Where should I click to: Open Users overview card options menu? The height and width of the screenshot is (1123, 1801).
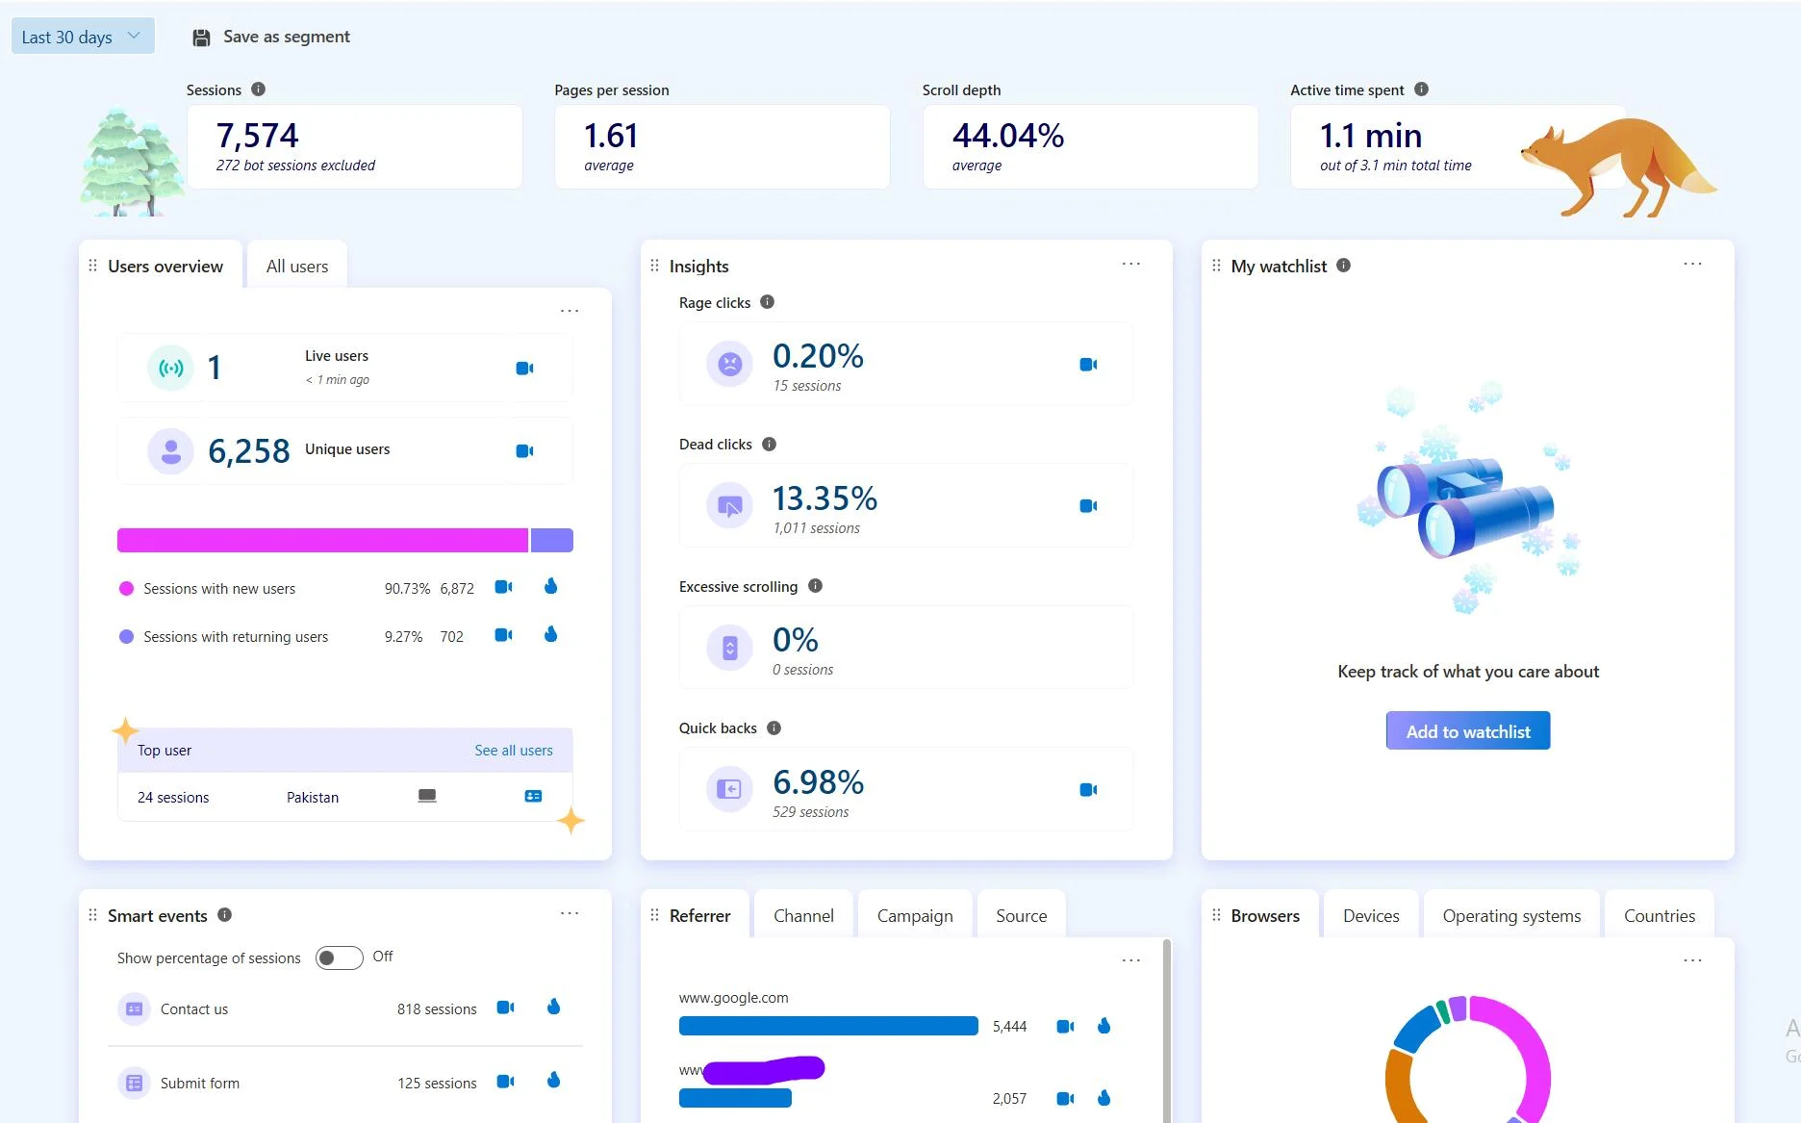570,311
